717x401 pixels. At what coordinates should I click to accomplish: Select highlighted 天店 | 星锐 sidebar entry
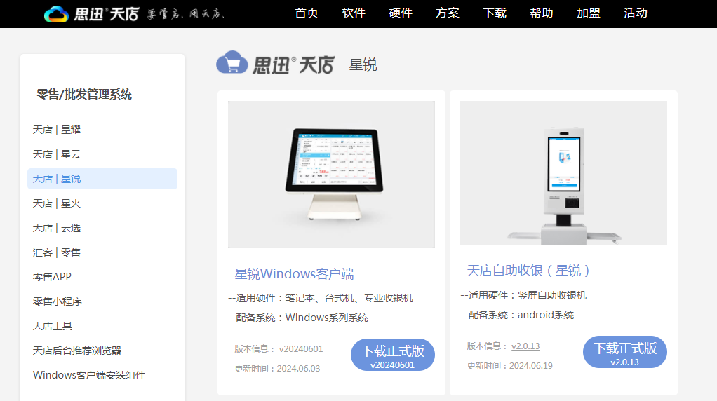(102, 179)
